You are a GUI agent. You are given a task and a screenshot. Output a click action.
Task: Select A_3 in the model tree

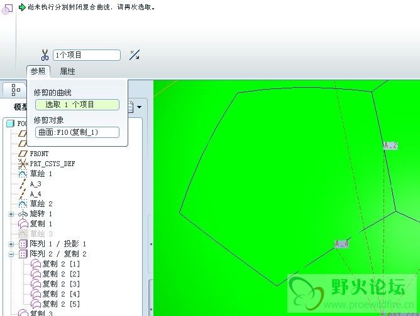36,184
